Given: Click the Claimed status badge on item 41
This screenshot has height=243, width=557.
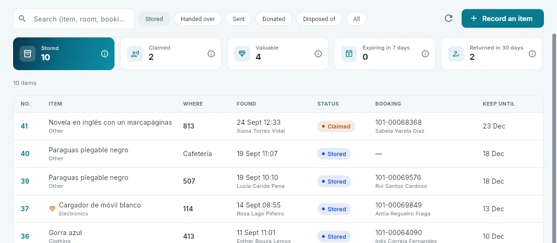Looking at the screenshot, I should [336, 126].
